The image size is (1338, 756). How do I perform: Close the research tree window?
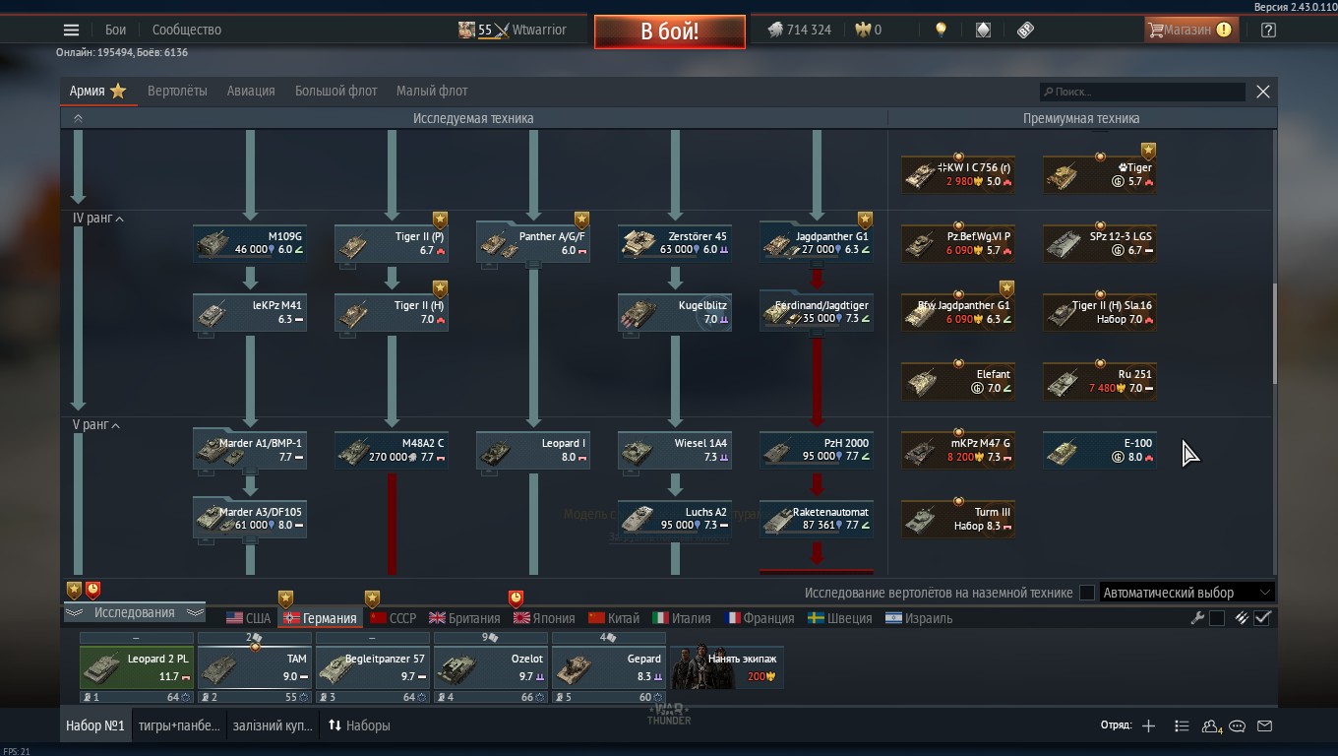point(1263,92)
